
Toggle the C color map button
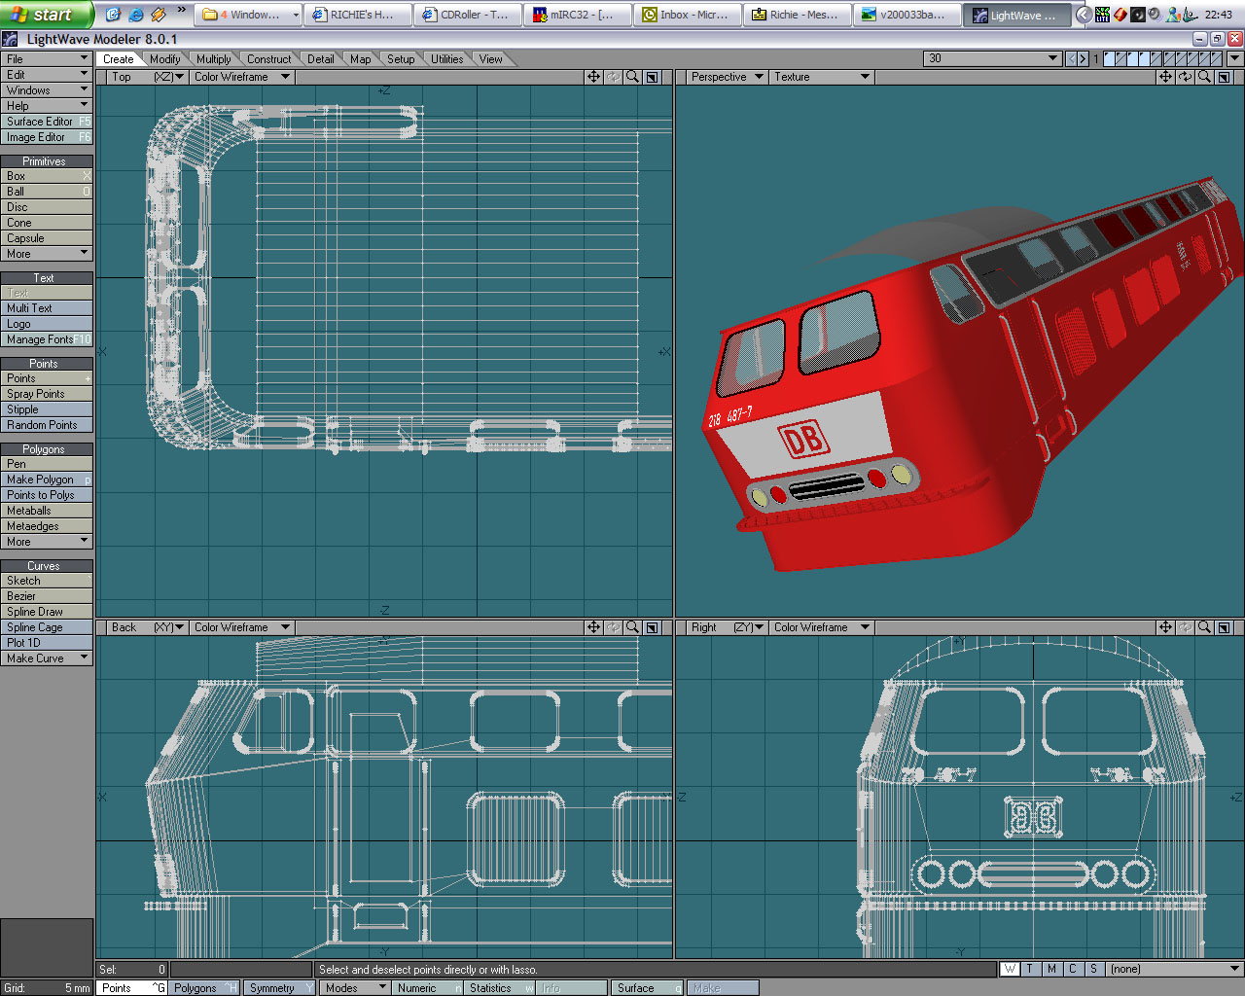tap(1073, 969)
